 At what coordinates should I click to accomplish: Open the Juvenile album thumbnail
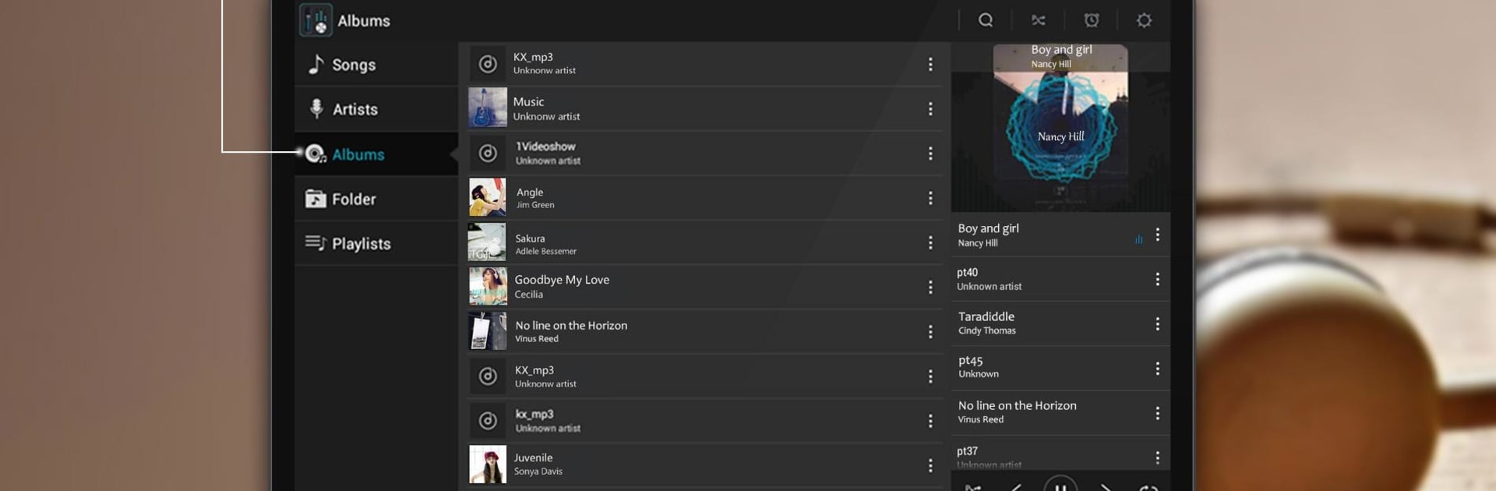click(488, 465)
